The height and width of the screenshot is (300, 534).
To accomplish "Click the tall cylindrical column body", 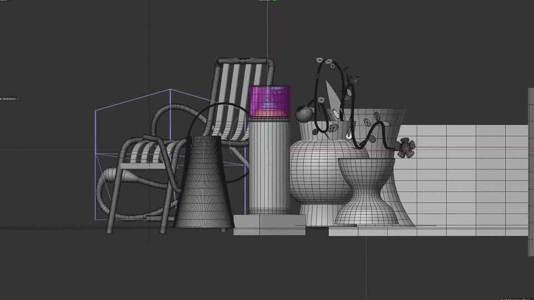I will 269,167.
